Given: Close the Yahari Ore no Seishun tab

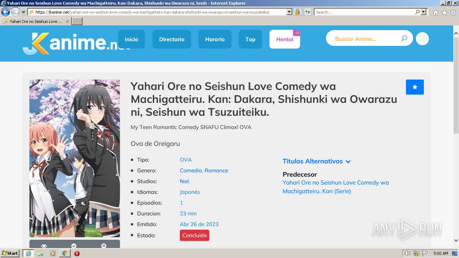Looking at the screenshot, I should (67, 21).
